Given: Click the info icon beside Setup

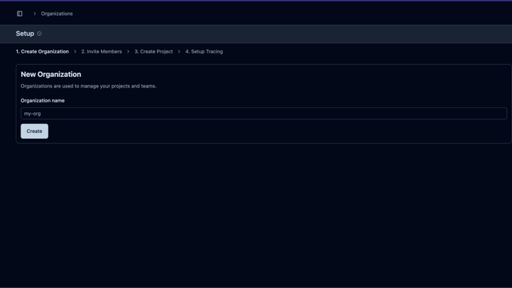Looking at the screenshot, I should point(39,33).
